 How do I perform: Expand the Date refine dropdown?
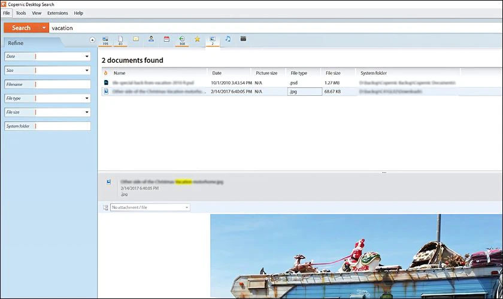coord(87,56)
